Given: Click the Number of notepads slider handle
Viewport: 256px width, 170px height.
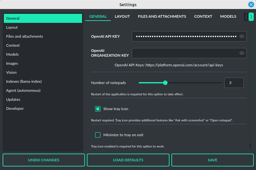Looking at the screenshot, I should (165, 83).
